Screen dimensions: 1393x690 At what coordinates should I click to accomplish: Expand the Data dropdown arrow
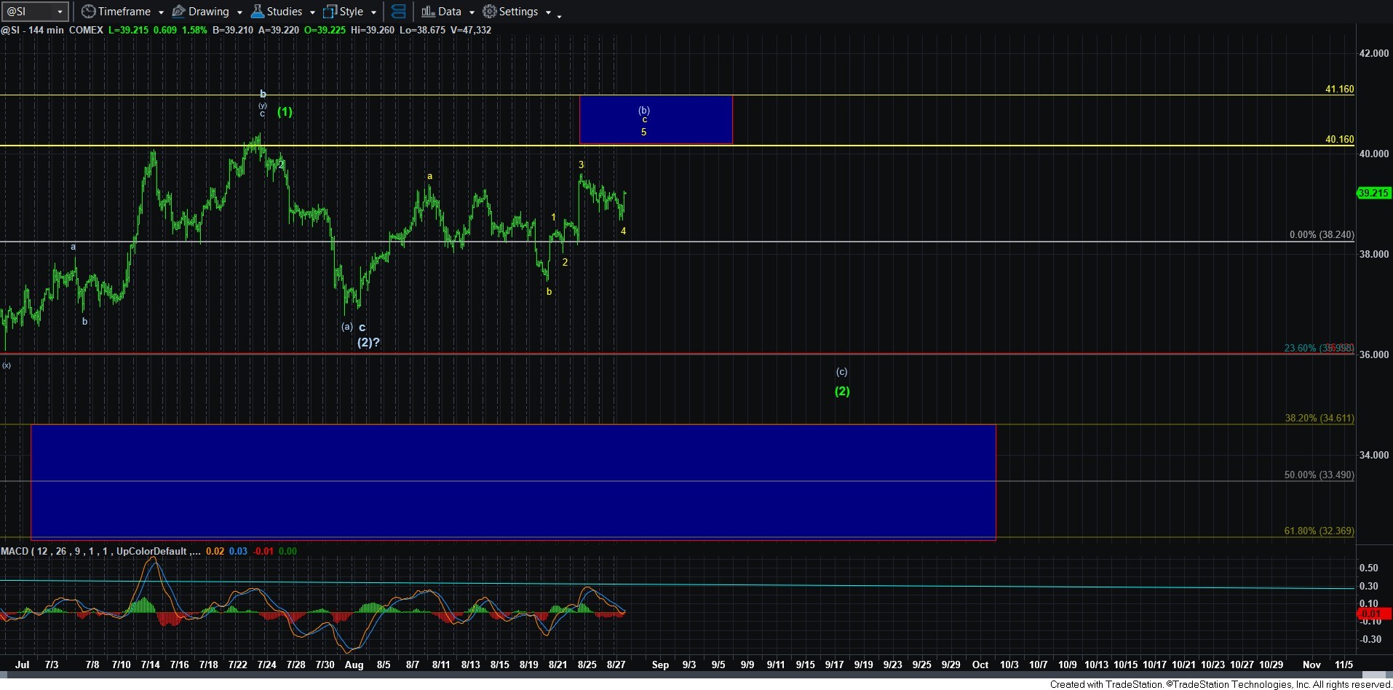472,12
